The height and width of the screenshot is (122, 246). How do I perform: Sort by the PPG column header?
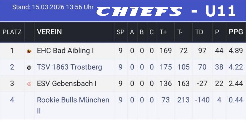pos(236,32)
